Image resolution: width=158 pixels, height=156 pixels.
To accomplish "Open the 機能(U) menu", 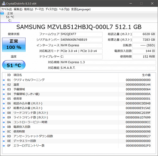I will [28, 10].
